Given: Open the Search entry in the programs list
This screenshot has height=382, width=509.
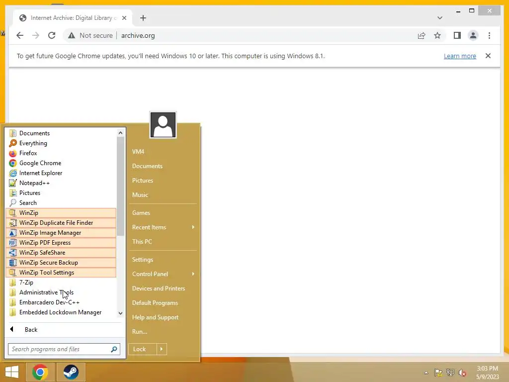Looking at the screenshot, I should pos(61,203).
